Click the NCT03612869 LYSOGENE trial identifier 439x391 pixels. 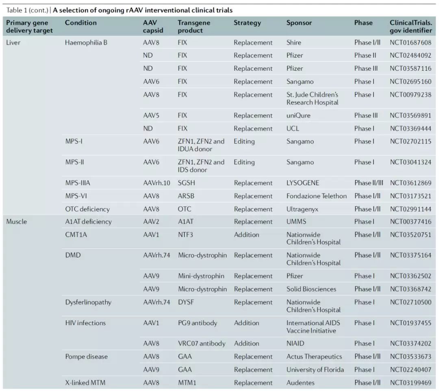[411, 183]
